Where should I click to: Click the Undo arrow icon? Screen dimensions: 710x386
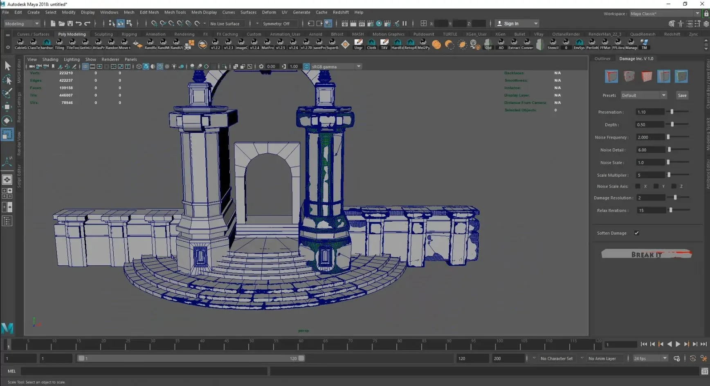pos(79,24)
